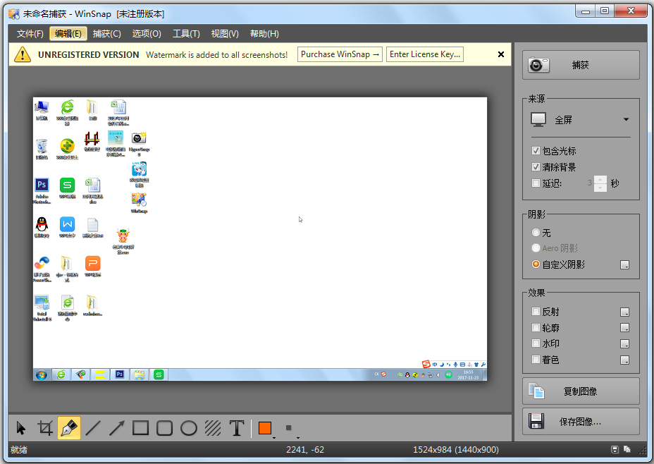Open the 帮助(H) menu
Screen dimensions: 654x464
[264, 34]
